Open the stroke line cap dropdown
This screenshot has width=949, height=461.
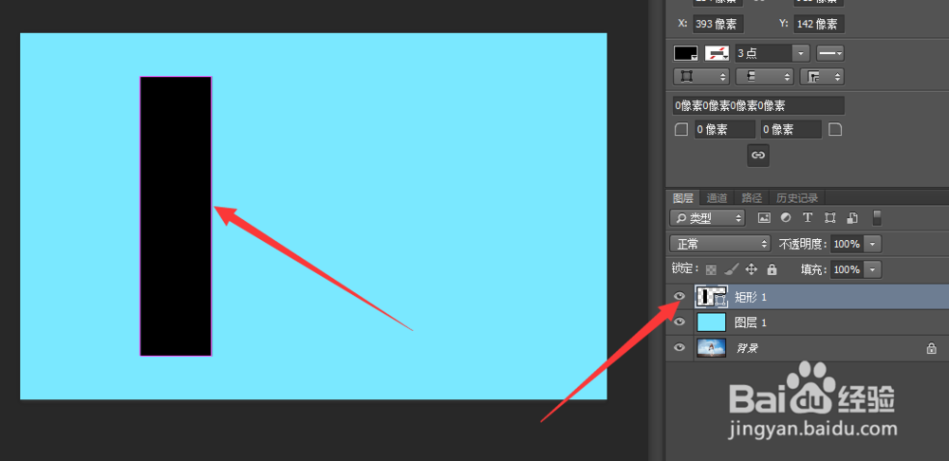click(x=764, y=77)
